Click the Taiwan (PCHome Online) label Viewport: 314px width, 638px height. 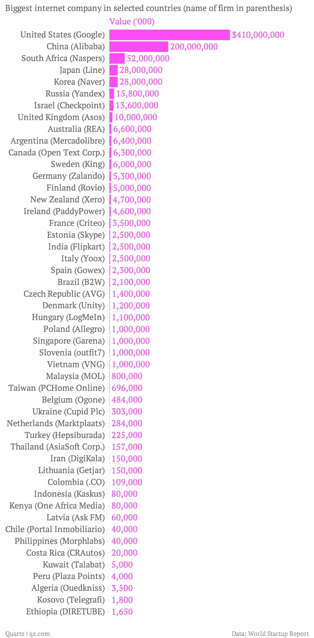[57, 388]
